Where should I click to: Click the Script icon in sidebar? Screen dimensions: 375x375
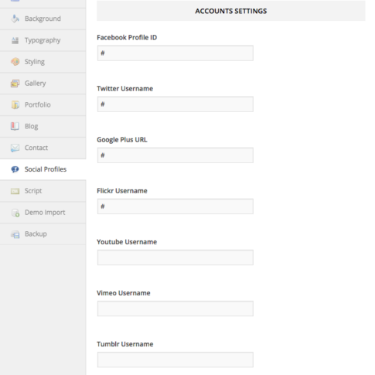15,191
